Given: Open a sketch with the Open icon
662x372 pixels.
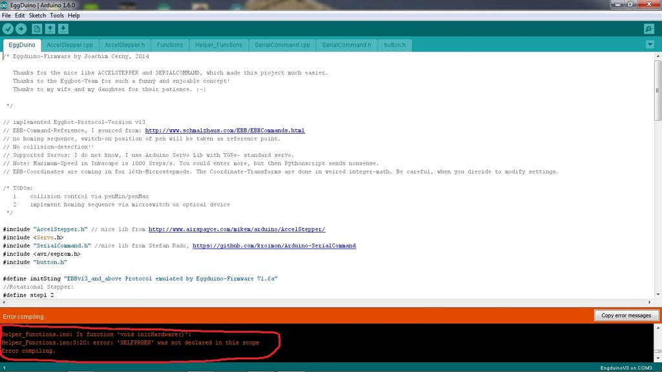Looking at the screenshot, I should (50, 28).
